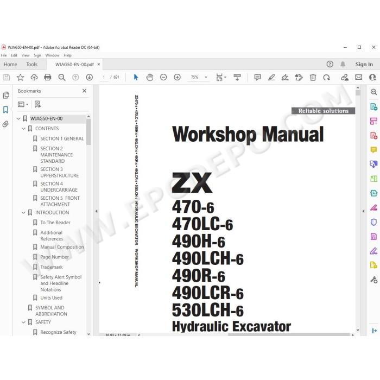The height and width of the screenshot is (380, 380).
Task: Collapse the CONTENTS bookmark group
Action: coord(23,129)
